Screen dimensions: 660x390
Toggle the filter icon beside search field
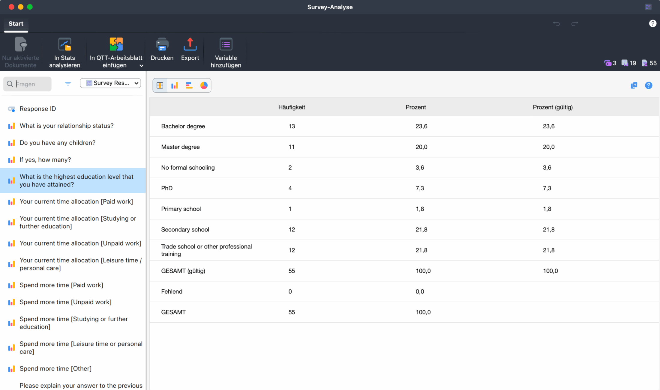[68, 84]
